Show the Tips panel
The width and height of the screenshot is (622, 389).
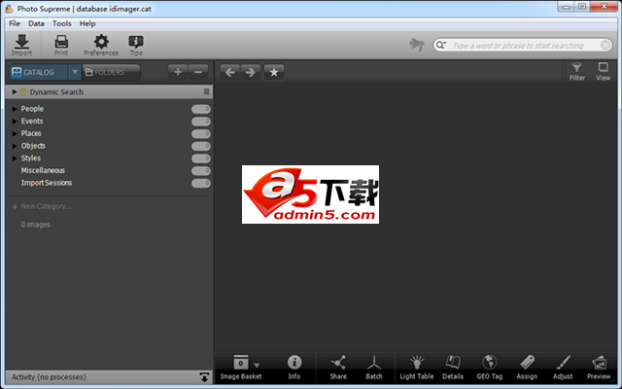tap(136, 45)
